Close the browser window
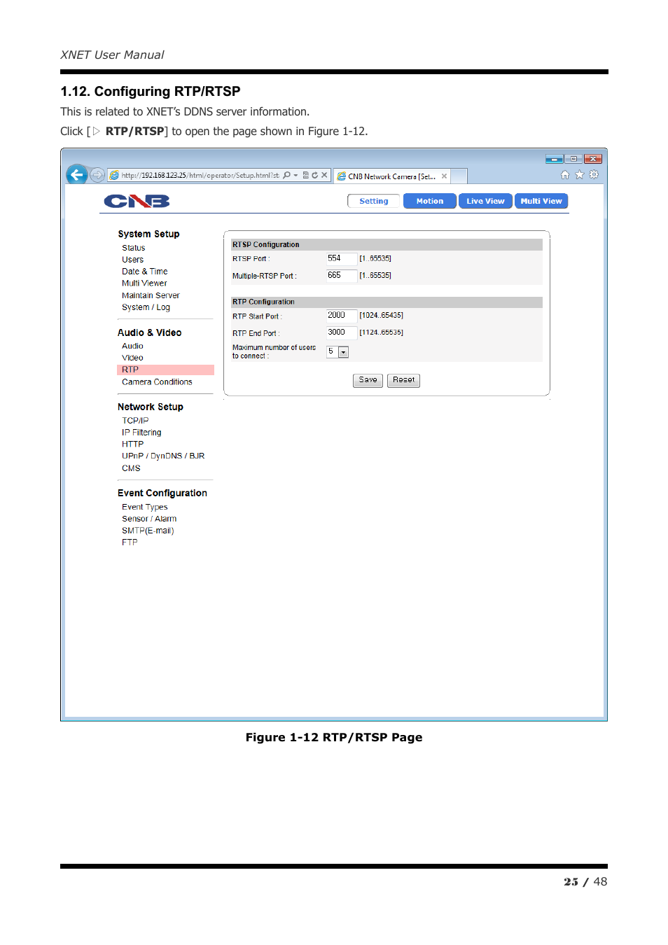 point(593,159)
